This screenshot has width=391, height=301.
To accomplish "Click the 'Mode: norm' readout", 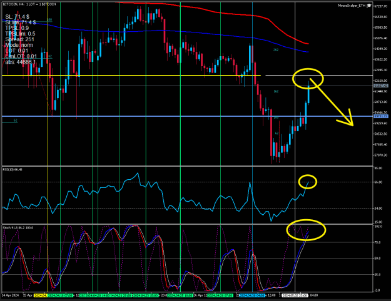I will pyautogui.click(x=19, y=45).
